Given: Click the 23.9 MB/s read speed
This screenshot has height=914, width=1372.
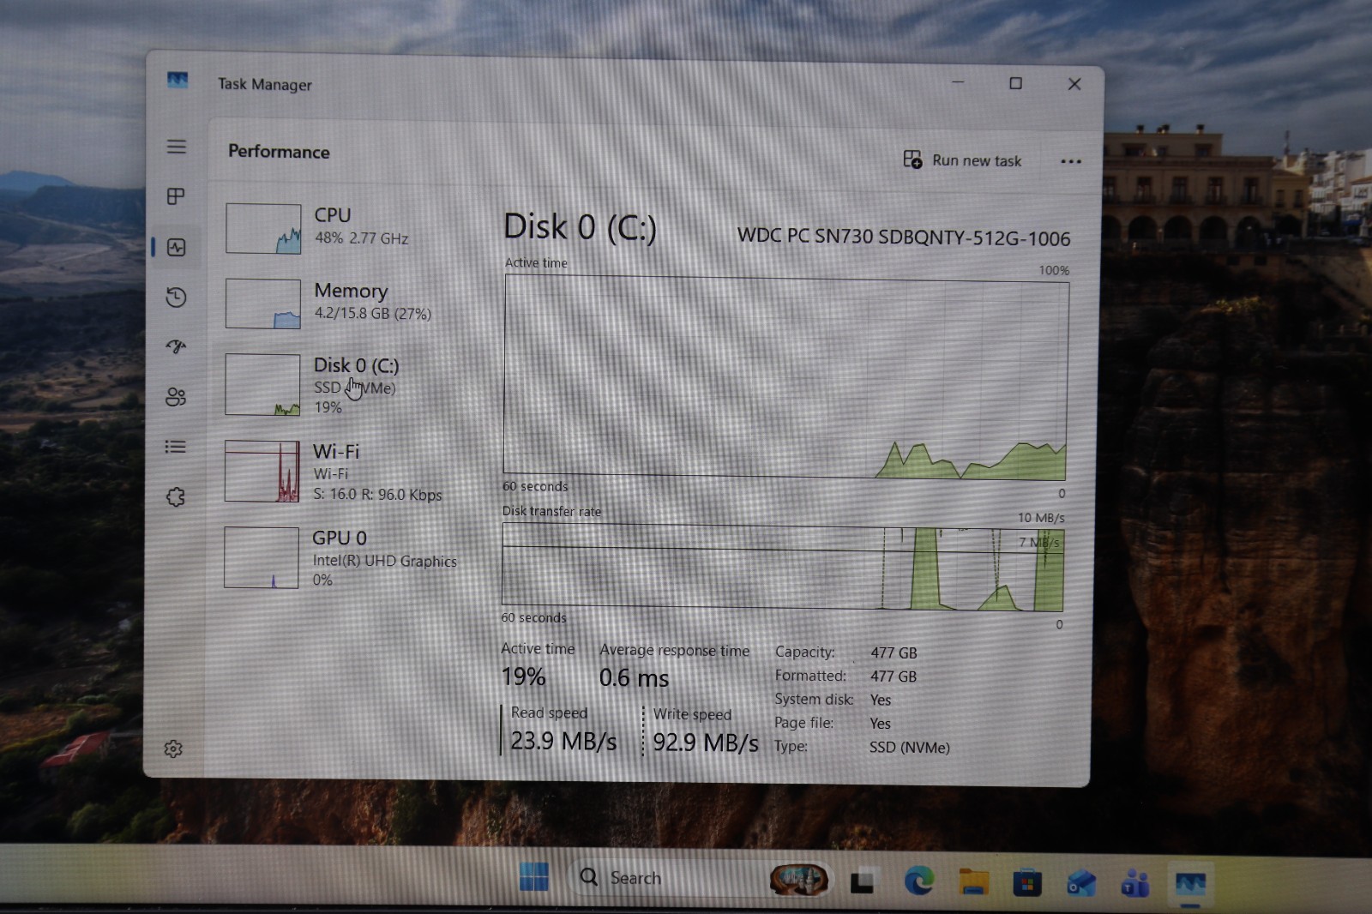Looking at the screenshot, I should [563, 741].
